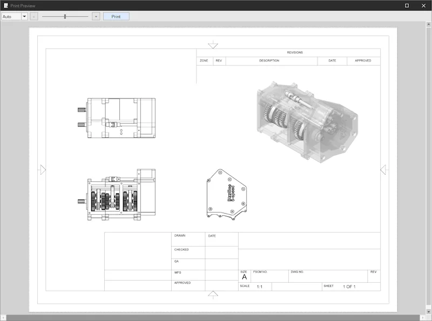The height and width of the screenshot is (321, 432).
Task: Click the horizontal scrollbar thumb
Action: pos(213,318)
